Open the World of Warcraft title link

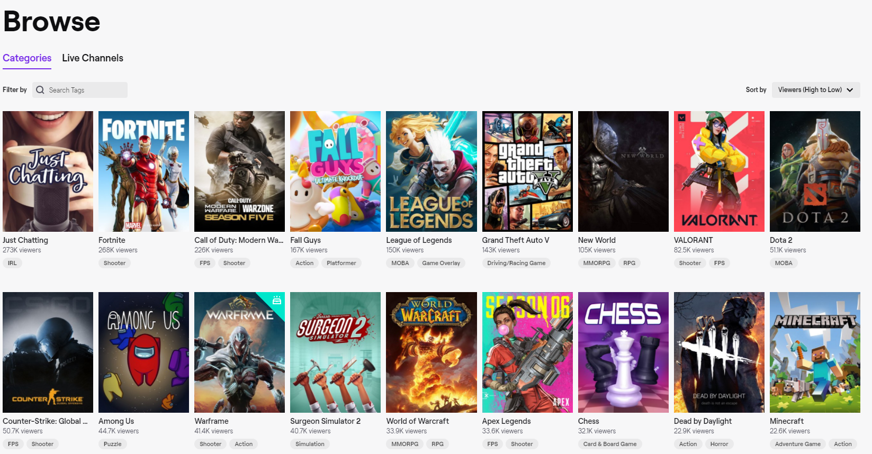pyautogui.click(x=417, y=421)
